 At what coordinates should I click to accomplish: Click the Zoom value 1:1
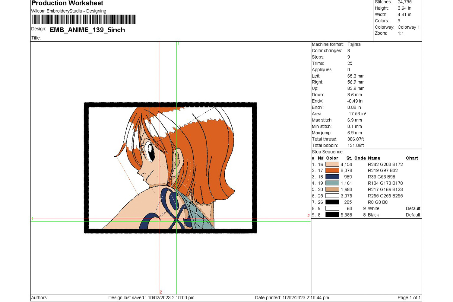tap(401, 33)
